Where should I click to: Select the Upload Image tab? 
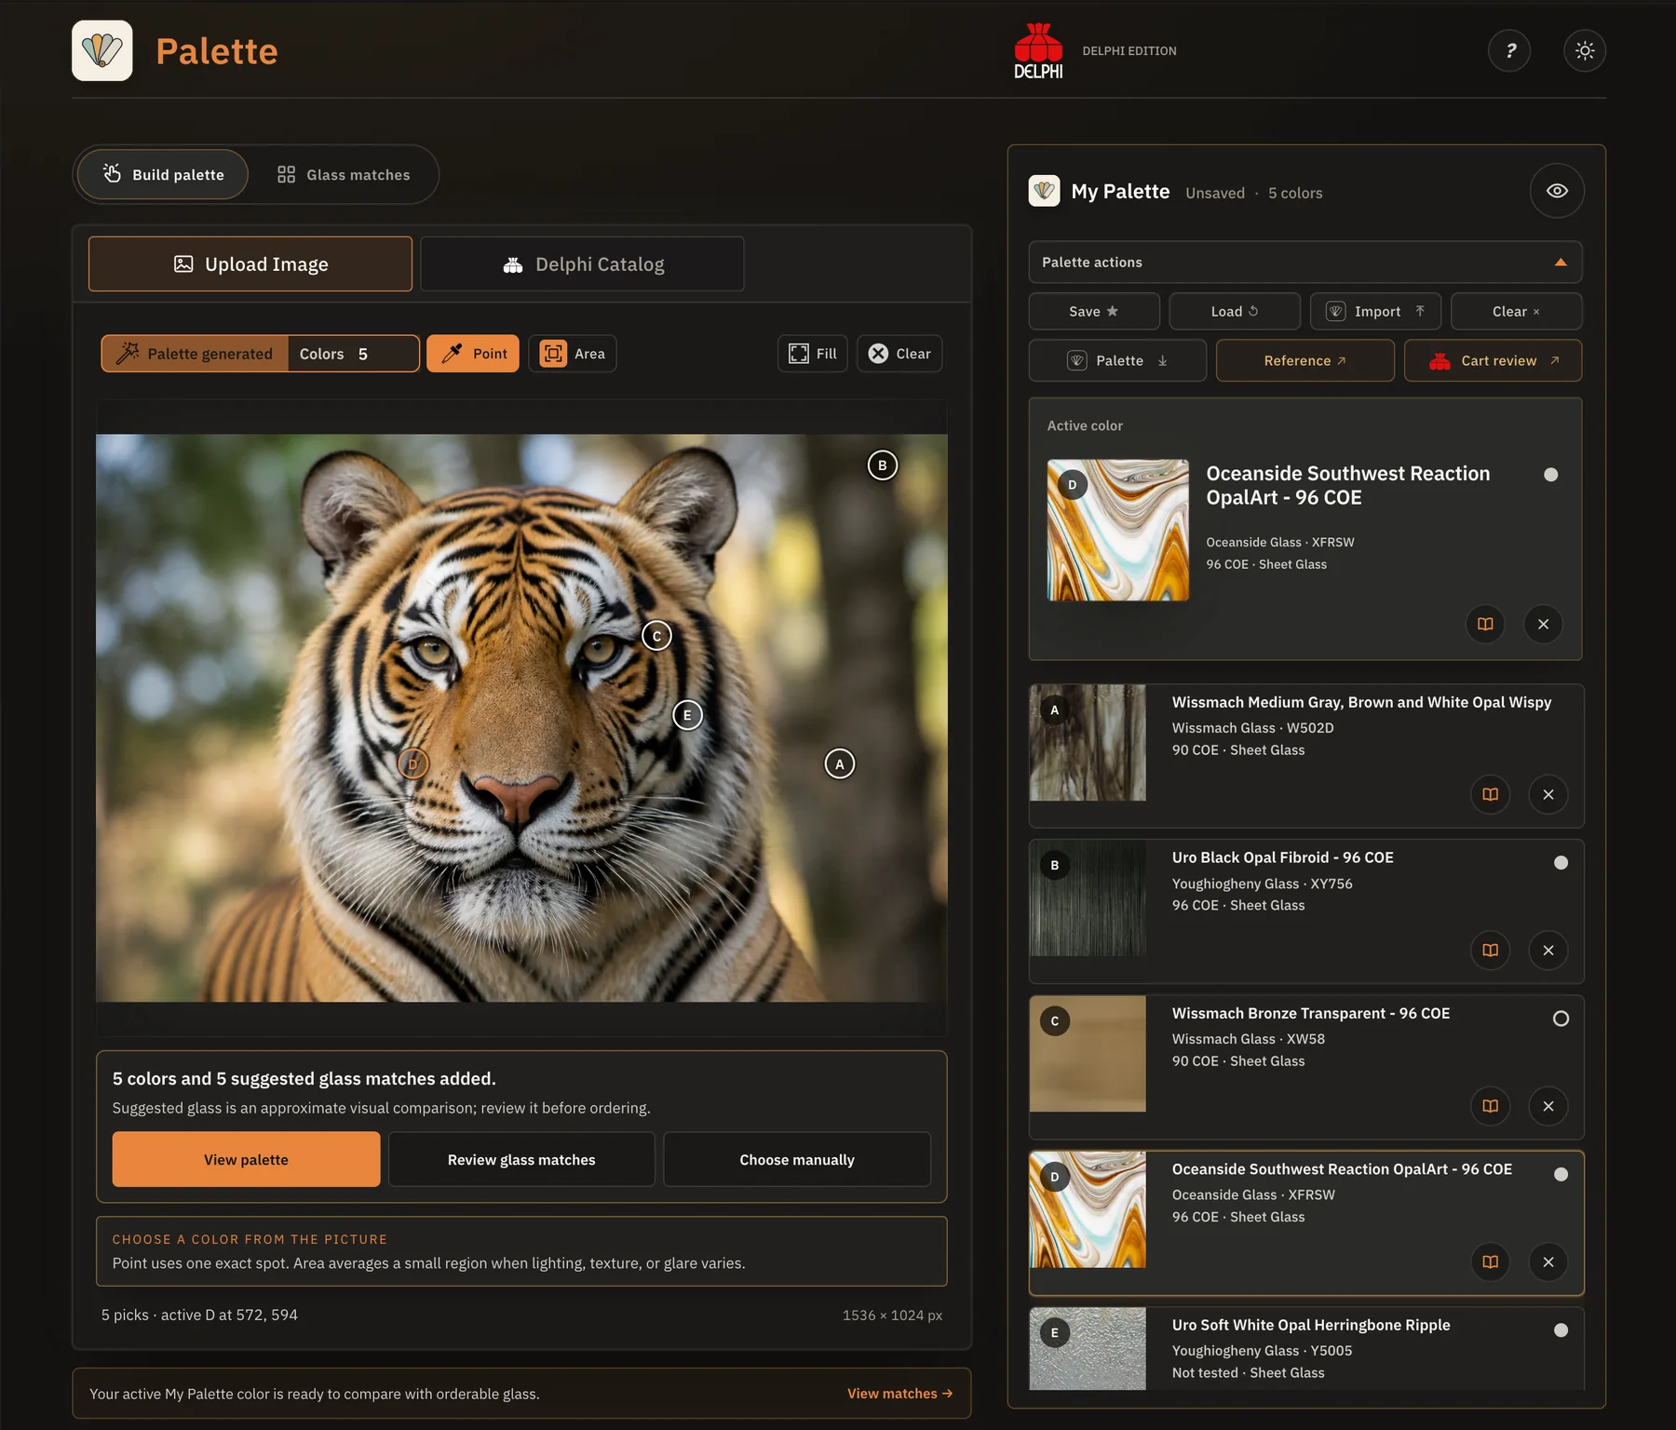(x=250, y=263)
